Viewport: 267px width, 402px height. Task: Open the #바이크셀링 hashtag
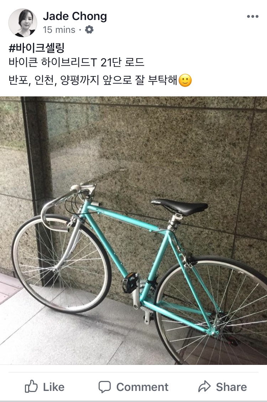36,48
